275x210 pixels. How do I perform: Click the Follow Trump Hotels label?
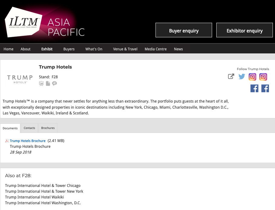coord(253,69)
